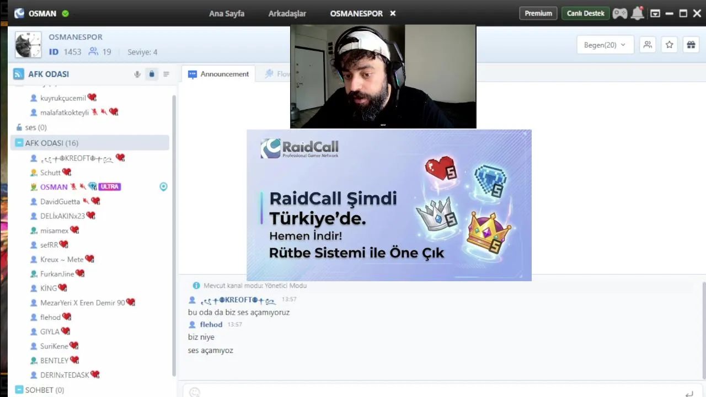
Task: Select user FurkanJine
Action: coord(57,273)
